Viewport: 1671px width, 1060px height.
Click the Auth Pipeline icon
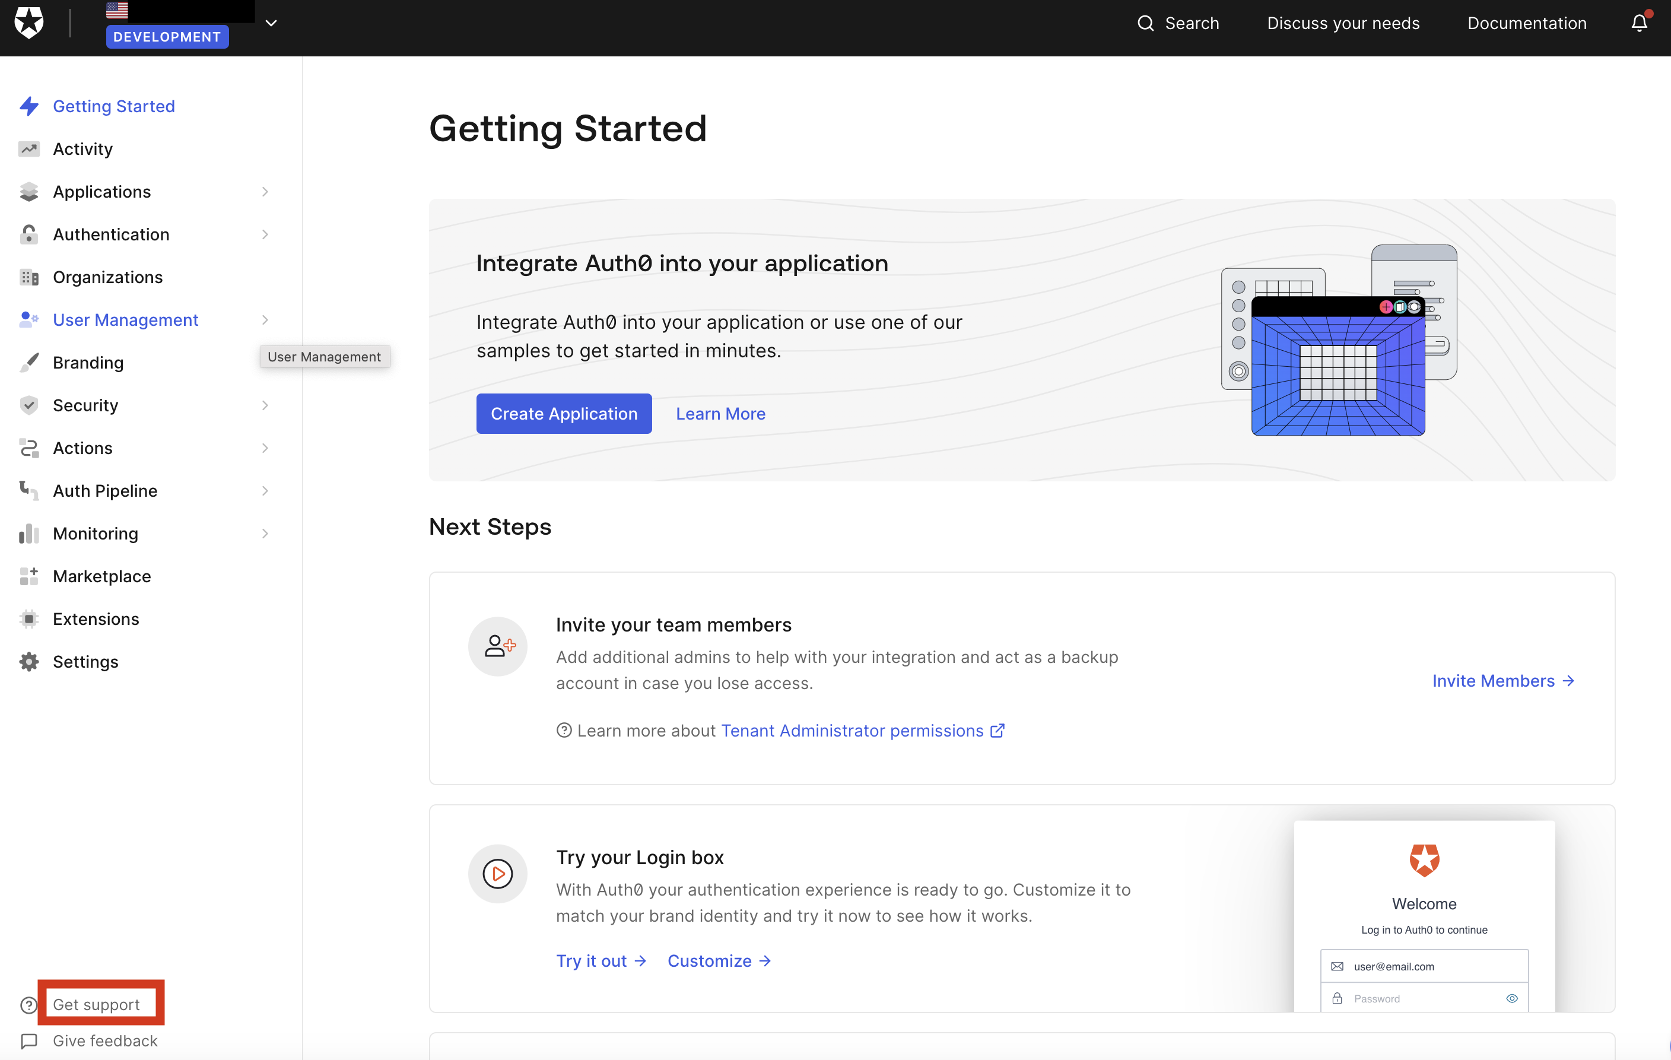(x=29, y=491)
